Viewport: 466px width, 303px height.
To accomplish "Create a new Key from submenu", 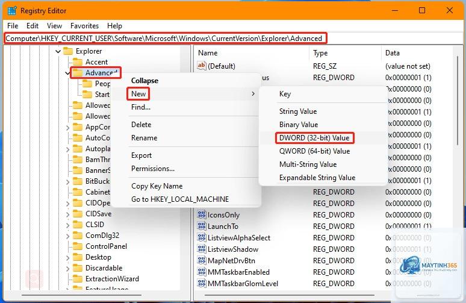I will click(324, 93).
